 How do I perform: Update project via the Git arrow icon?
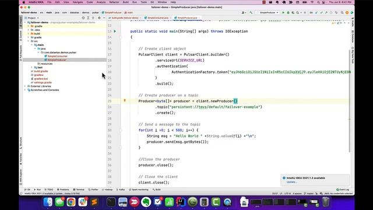point(316,13)
